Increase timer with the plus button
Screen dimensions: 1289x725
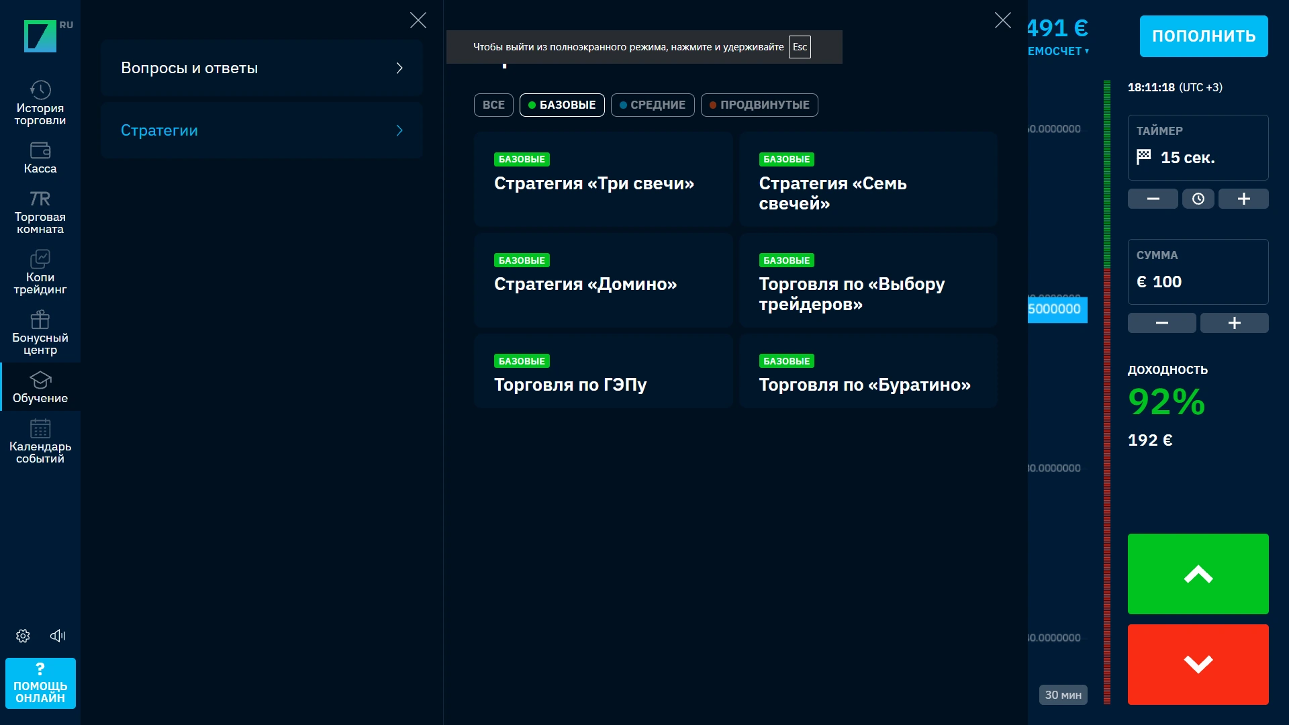(1243, 199)
